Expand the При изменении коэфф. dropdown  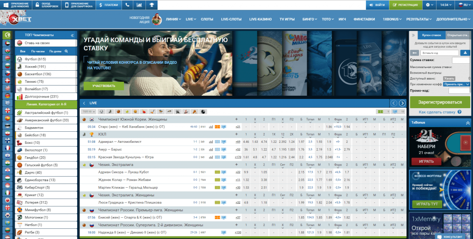456,84
